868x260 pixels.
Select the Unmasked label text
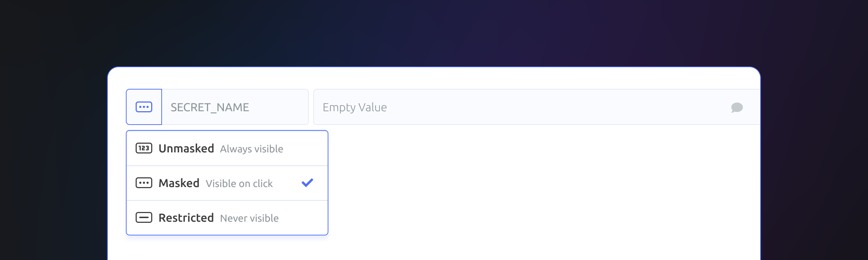click(186, 148)
